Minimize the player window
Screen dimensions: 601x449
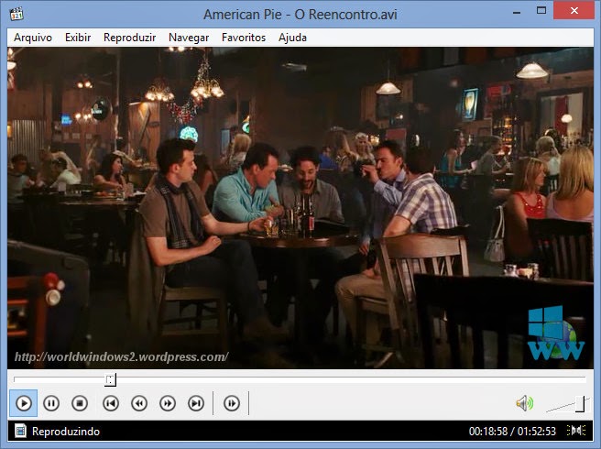517,12
